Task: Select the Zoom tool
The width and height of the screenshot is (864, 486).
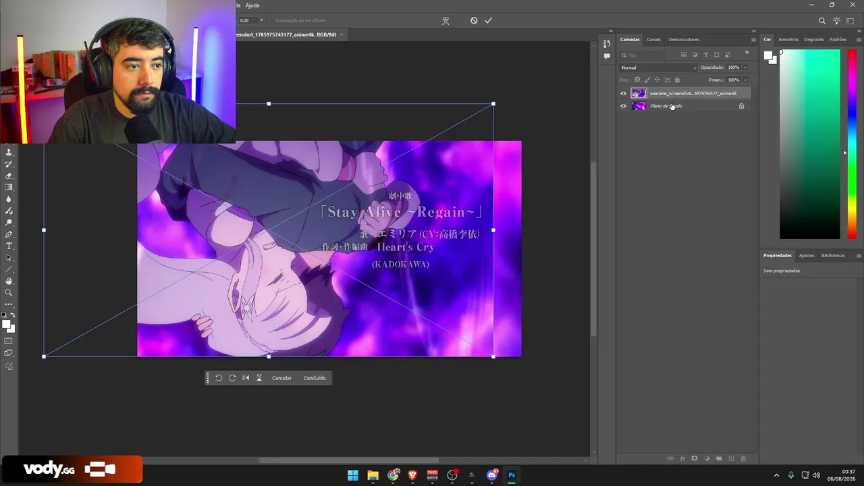Action: tap(9, 292)
